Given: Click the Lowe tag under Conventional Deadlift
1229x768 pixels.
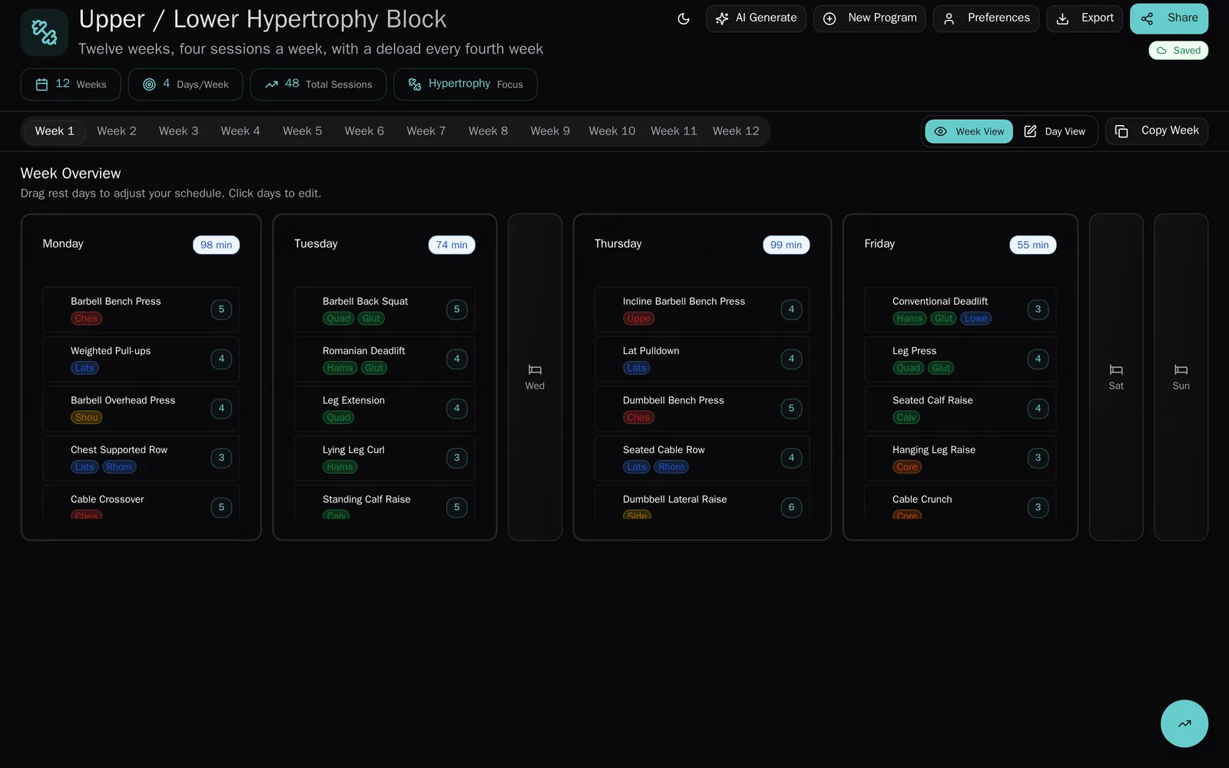Looking at the screenshot, I should coord(976,319).
